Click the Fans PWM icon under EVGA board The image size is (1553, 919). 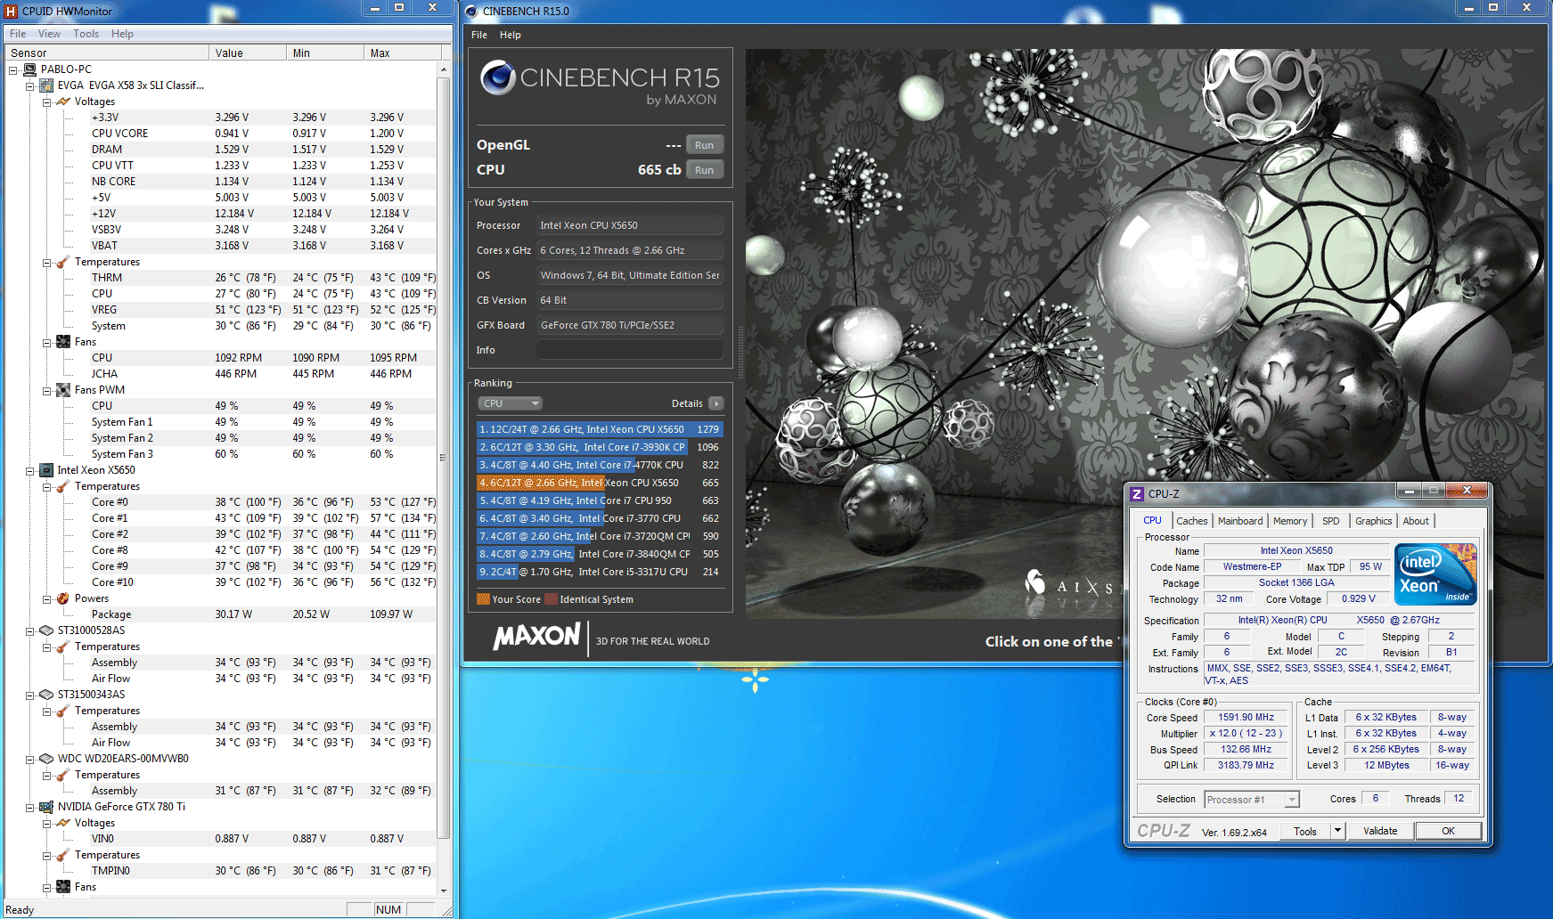point(63,390)
